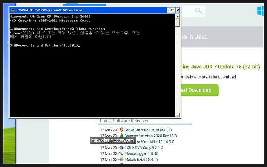The height and width of the screenshot is (167, 267).
Task: Open 1Click DVD Copy 6.2.1.3 link
Action: 144,148
